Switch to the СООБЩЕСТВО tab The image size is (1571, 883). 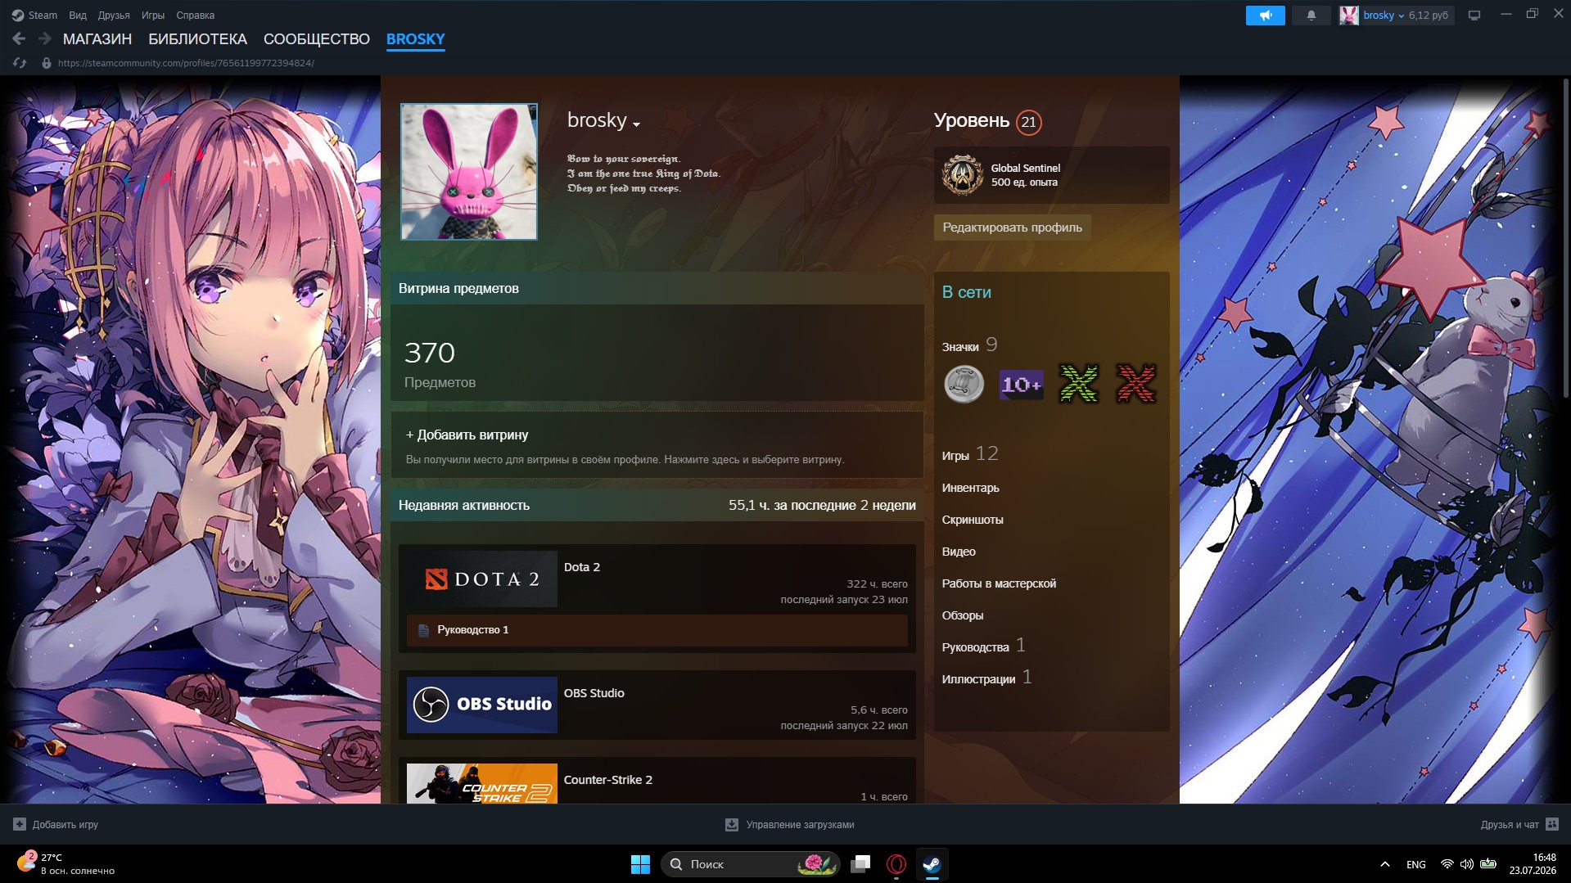[x=317, y=39]
